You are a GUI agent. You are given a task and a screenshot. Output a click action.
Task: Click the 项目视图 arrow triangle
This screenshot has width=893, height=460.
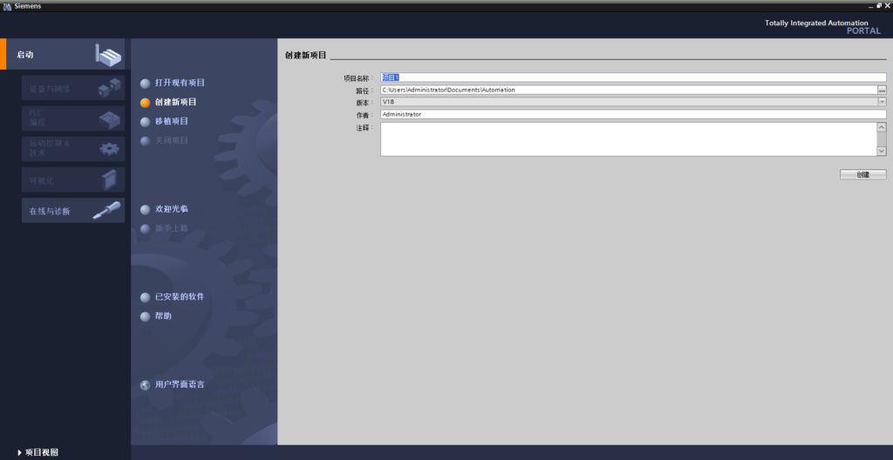click(19, 453)
